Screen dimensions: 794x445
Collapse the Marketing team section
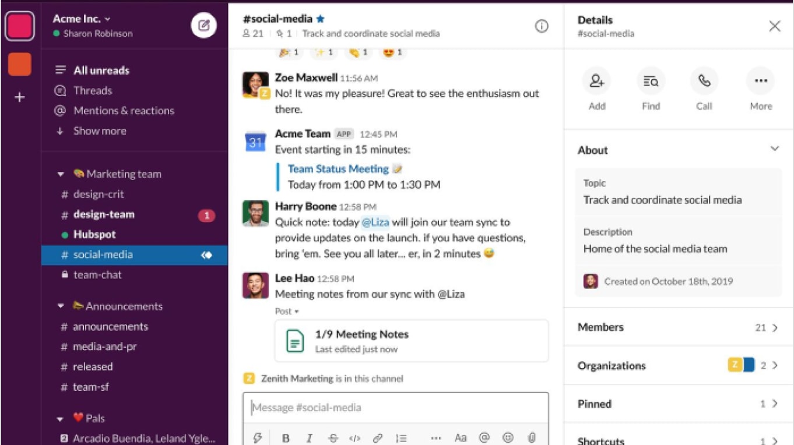[61, 174]
